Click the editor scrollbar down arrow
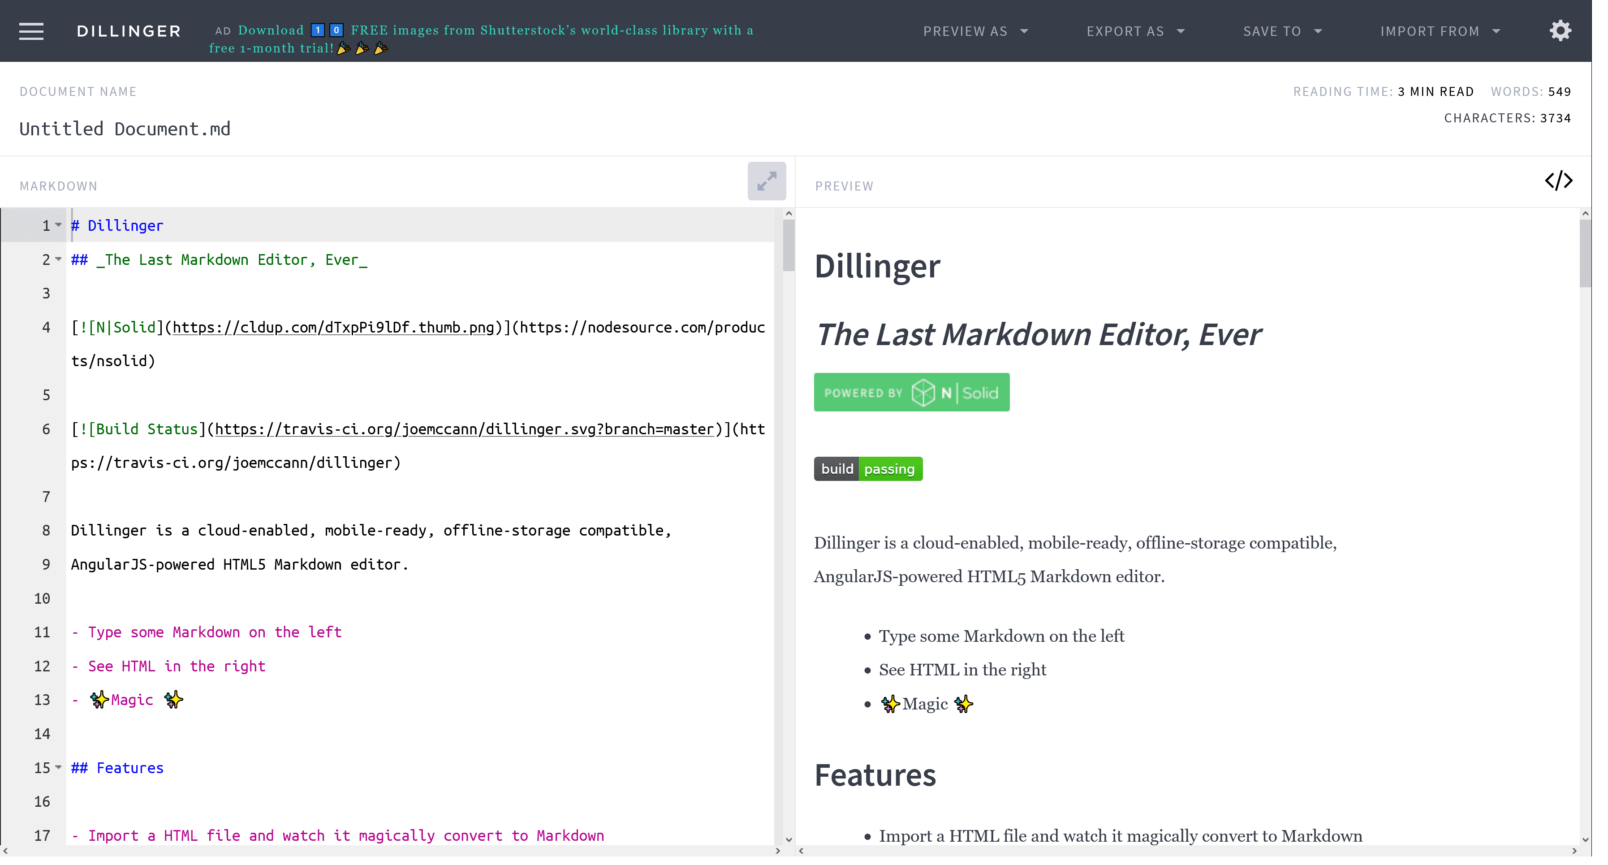 (x=789, y=839)
